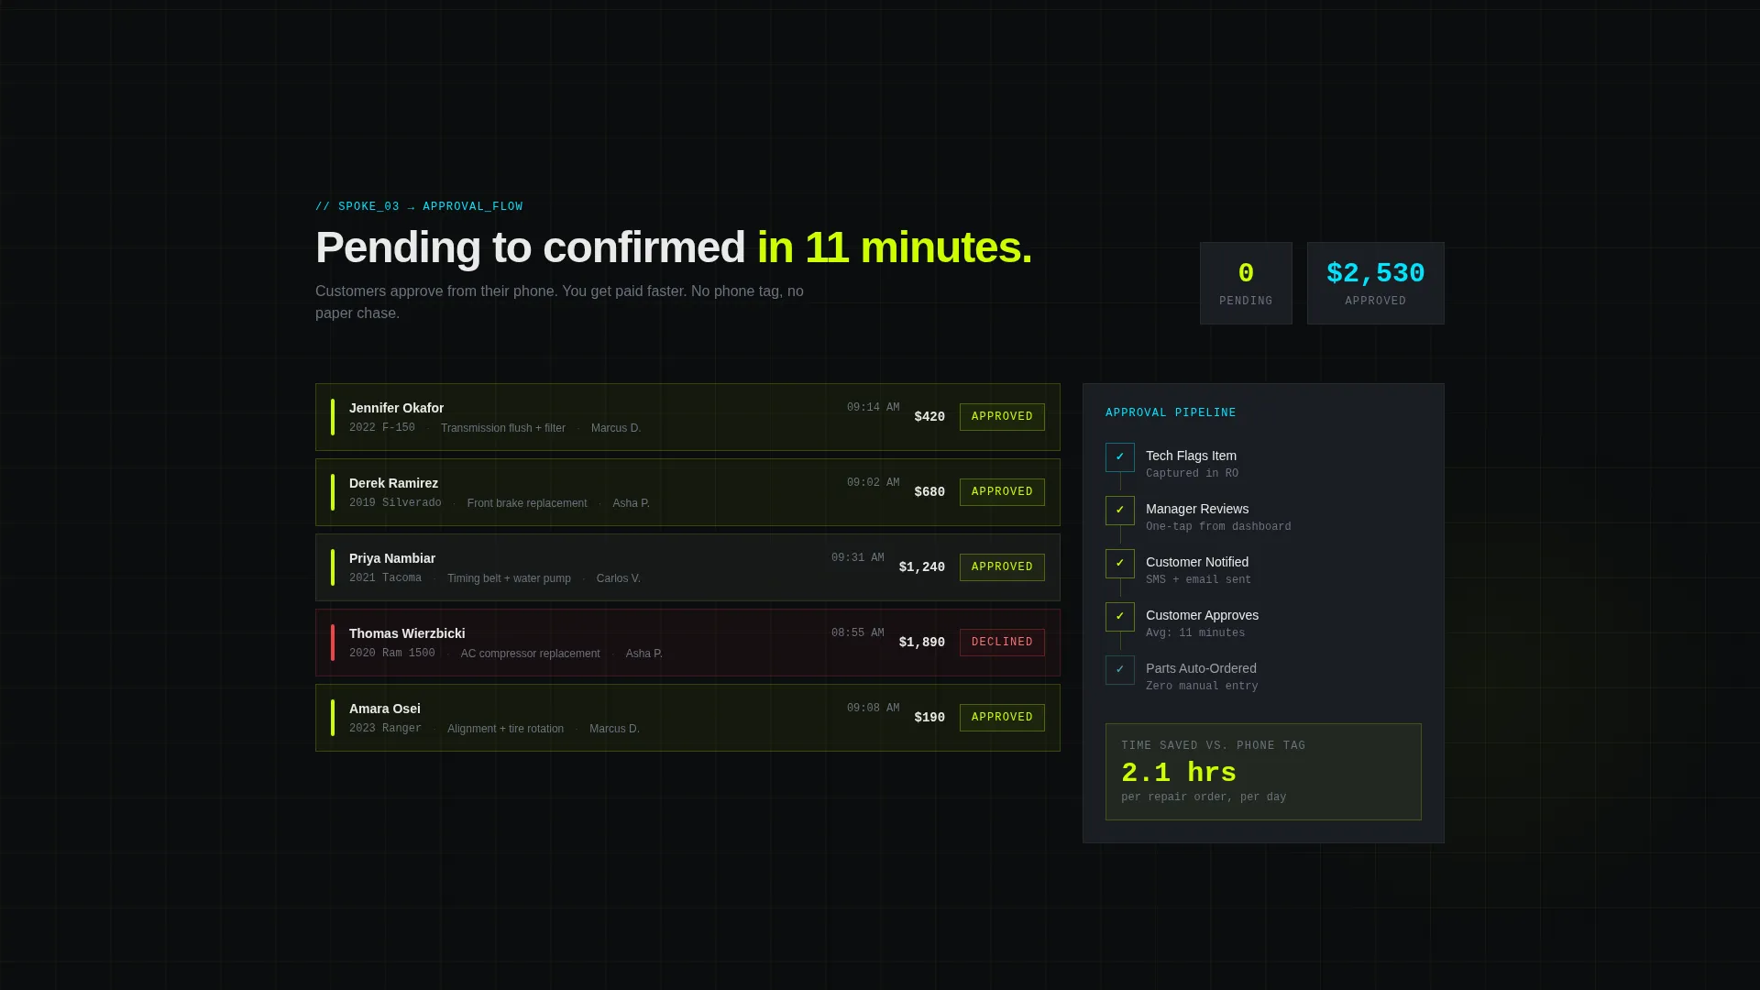Click the Tech Flags Item checkmark box
The width and height of the screenshot is (1760, 990).
[x=1119, y=457]
